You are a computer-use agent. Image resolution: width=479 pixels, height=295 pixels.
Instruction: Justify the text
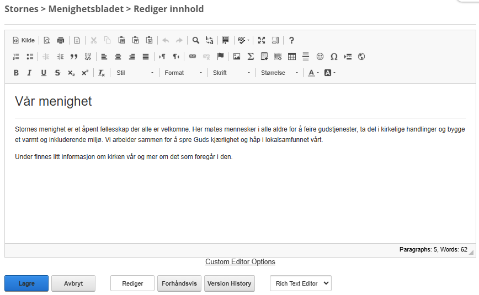point(146,57)
